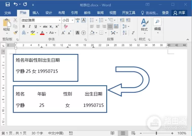Toggle strikethrough abc formatting
This screenshot has width=192, height=136.
click(45, 26)
